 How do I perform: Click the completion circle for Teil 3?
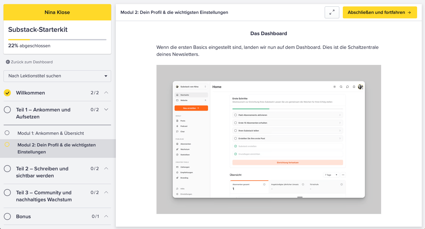(7, 193)
